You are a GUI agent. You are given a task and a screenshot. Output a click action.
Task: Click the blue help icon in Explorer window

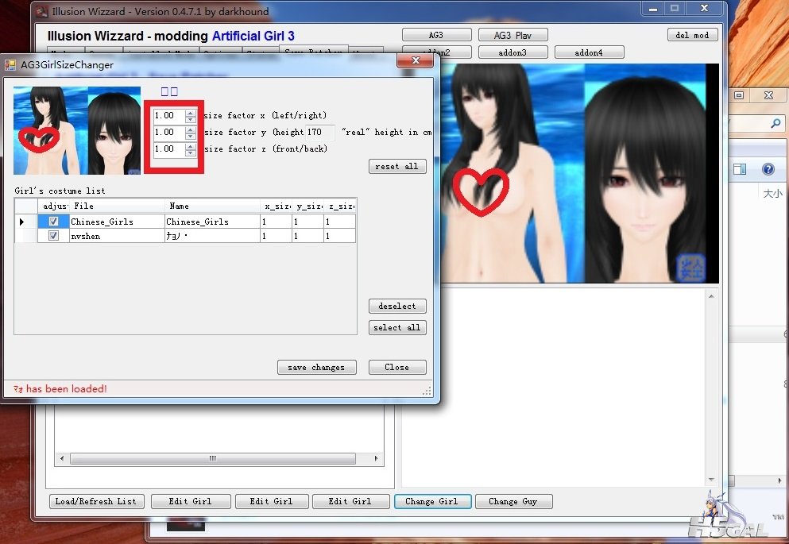(x=768, y=169)
